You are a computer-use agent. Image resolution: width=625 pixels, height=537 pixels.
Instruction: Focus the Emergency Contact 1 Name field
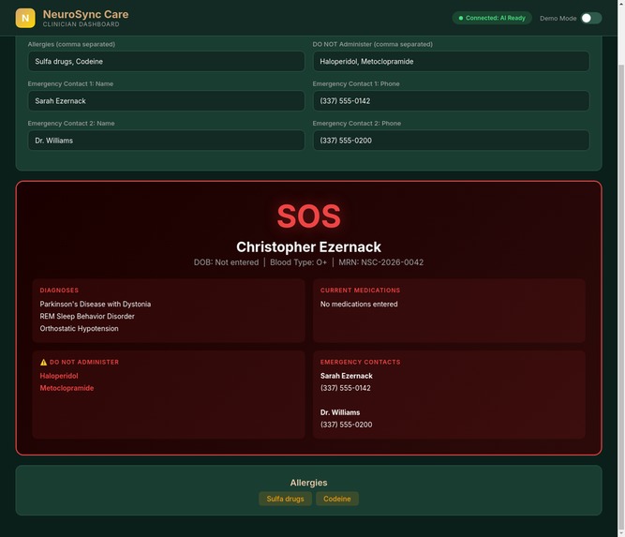tap(166, 101)
